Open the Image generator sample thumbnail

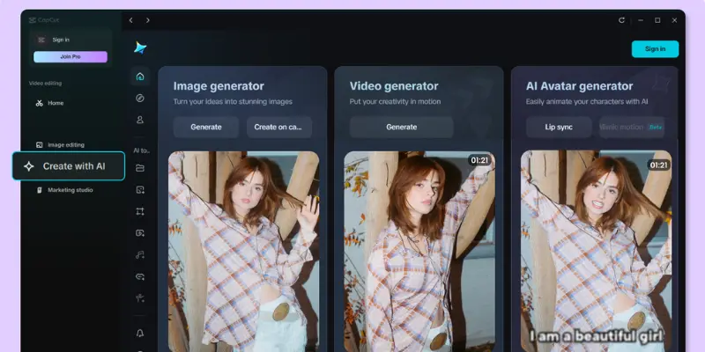point(244,252)
